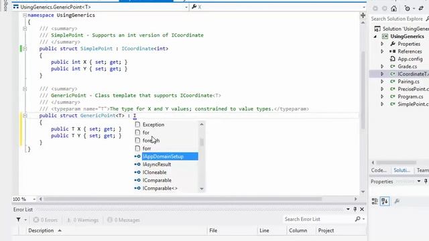Open PrecisePoint.cs file
429x241 pixels.
coord(413,89)
